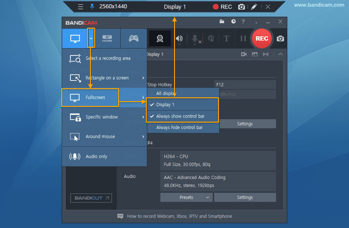Toggle the mouse cursor effects icon
349x228 pixels.
(211, 39)
